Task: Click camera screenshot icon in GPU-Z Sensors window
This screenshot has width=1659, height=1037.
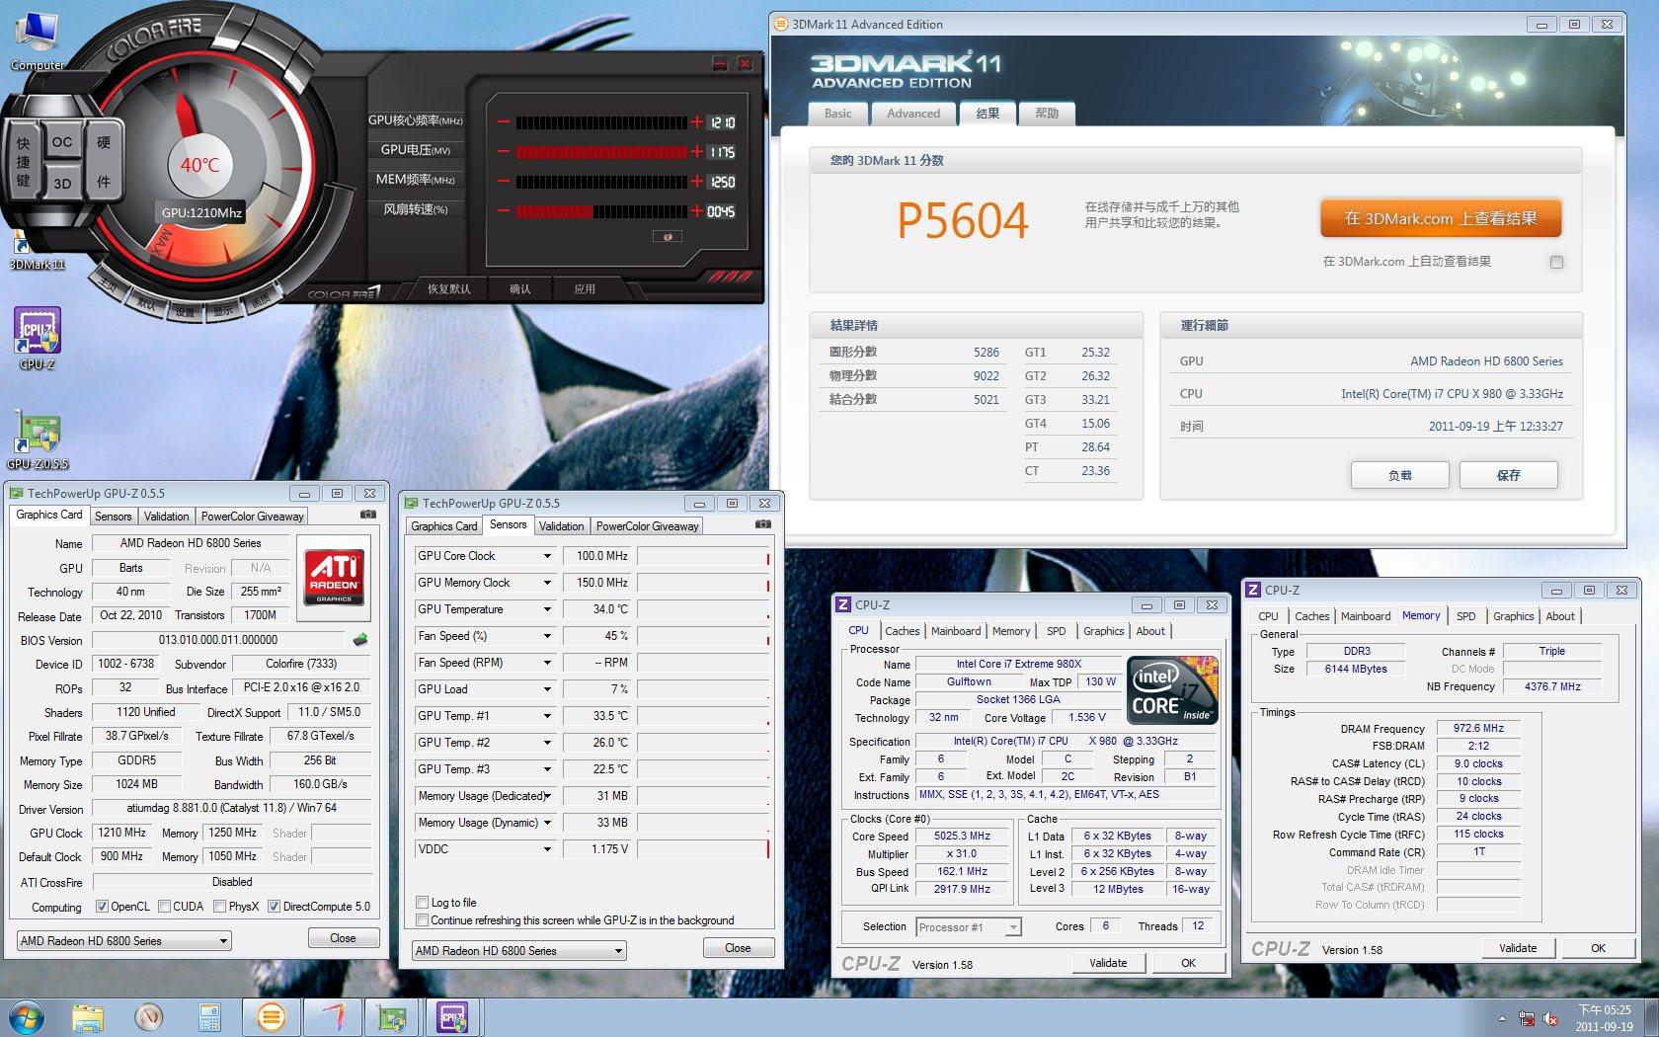Action: pos(762,524)
